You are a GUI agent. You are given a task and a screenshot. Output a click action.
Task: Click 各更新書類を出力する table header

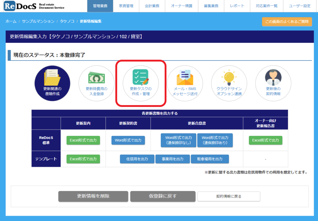pyautogui.click(x=160, y=113)
